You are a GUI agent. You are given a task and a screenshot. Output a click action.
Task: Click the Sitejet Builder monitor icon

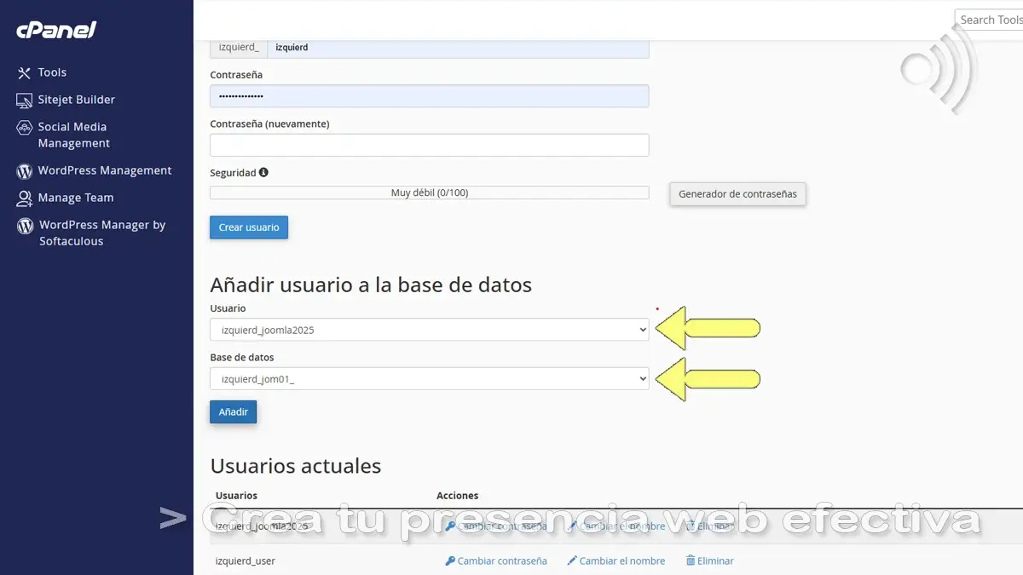click(24, 101)
